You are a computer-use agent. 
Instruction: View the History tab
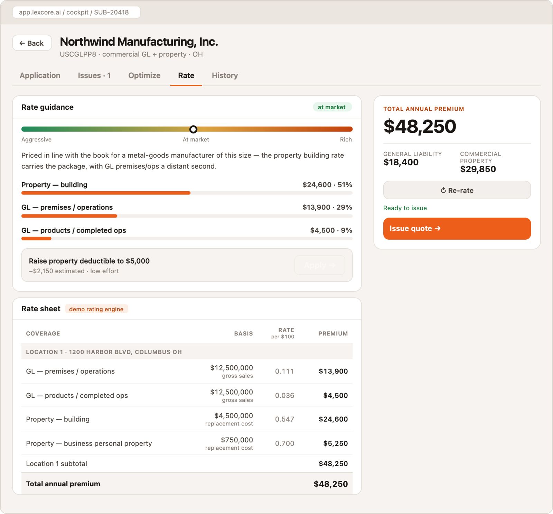pyautogui.click(x=225, y=75)
